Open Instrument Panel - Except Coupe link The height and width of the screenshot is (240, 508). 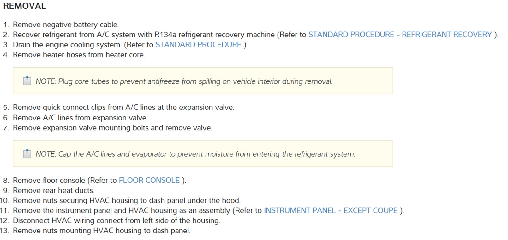(x=331, y=210)
